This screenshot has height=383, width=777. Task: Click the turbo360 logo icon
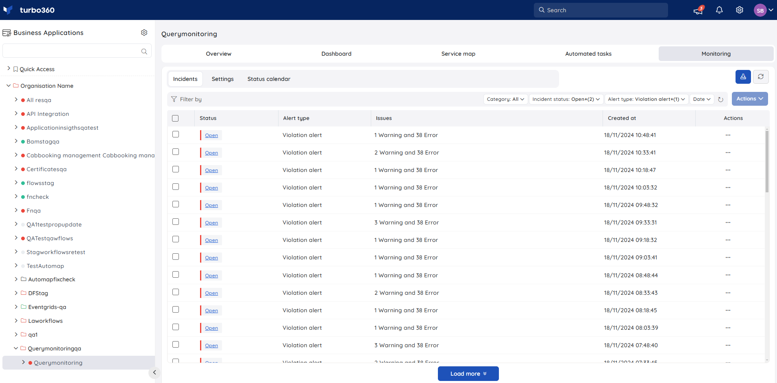[x=8, y=10]
